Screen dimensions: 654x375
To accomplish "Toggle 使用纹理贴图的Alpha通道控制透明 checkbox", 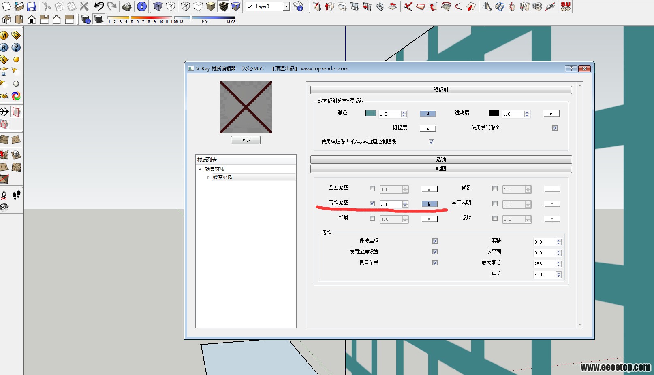I will click(431, 142).
